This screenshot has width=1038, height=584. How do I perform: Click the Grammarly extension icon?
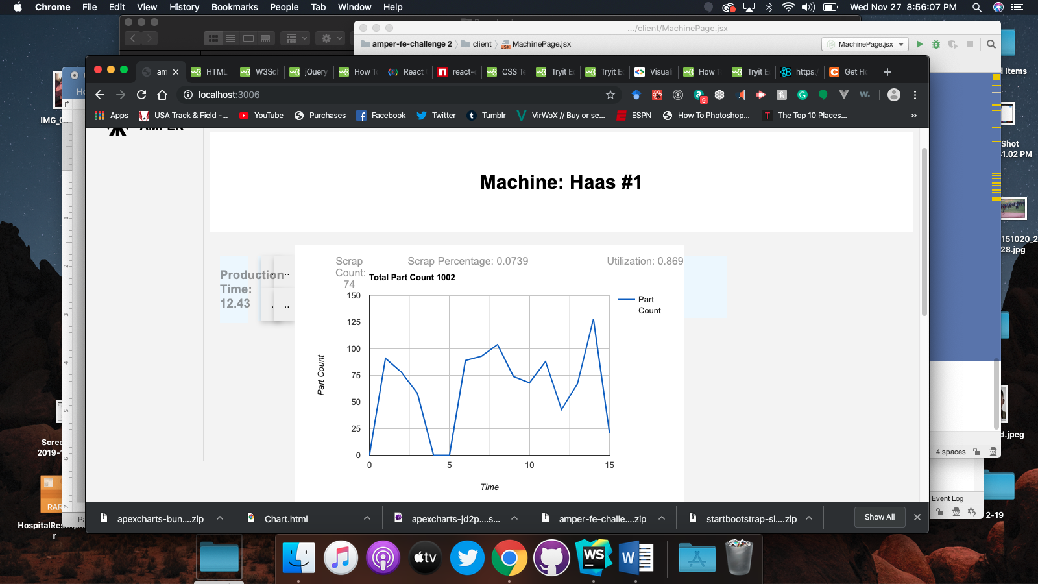coord(803,95)
